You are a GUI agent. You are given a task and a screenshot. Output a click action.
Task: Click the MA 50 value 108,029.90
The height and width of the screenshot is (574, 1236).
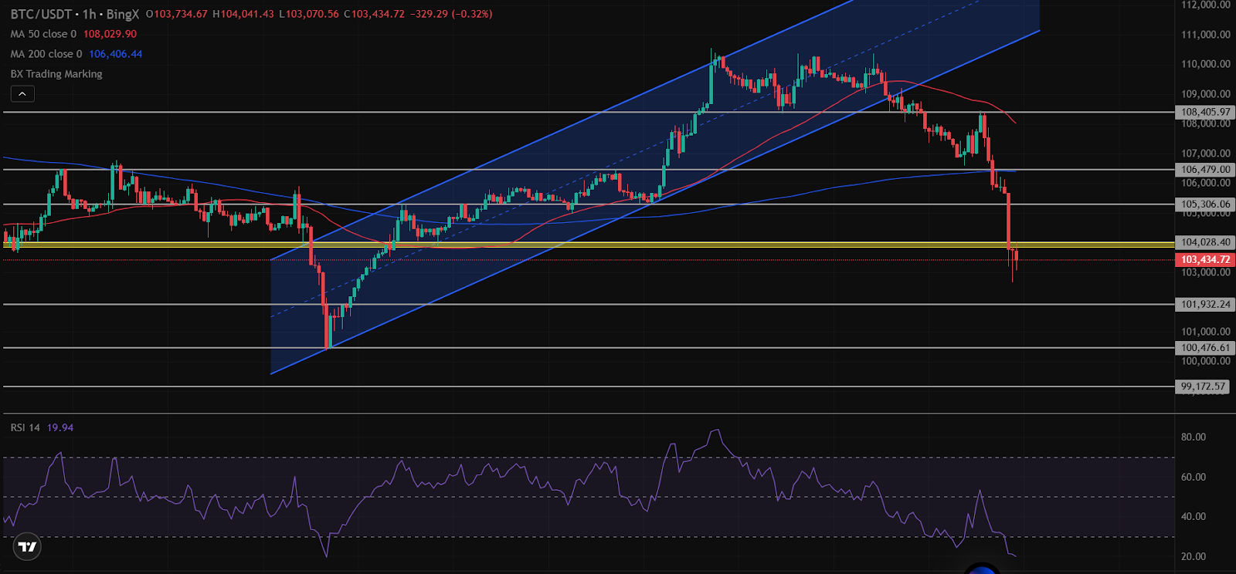click(110, 34)
